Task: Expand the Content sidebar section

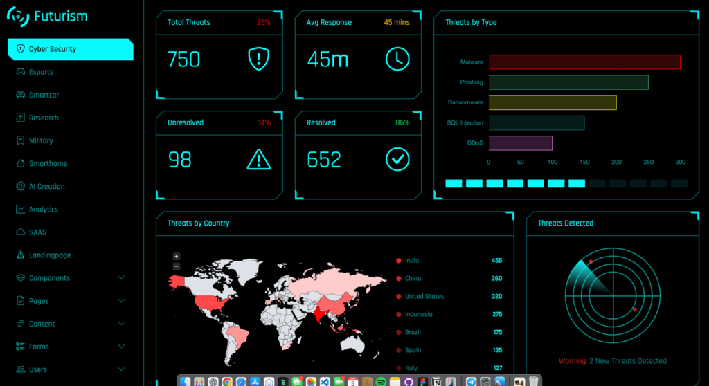Action: [x=122, y=324]
